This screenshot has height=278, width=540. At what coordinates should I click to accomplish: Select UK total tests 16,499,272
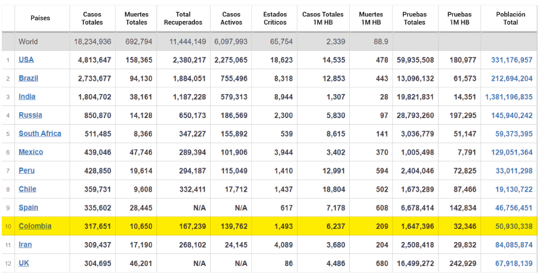pyautogui.click(x=415, y=264)
